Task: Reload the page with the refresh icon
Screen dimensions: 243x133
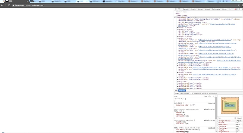Action: 9,5
